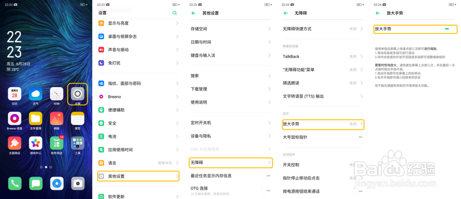The height and width of the screenshot is (199, 461).
Task: Toggle 最近任务显示内存信息 switch
Action: [x=266, y=176]
